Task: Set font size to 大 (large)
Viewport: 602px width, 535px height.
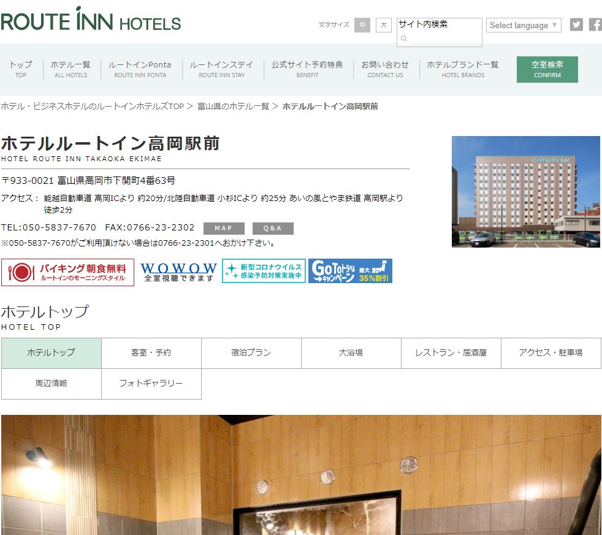Action: [x=384, y=25]
